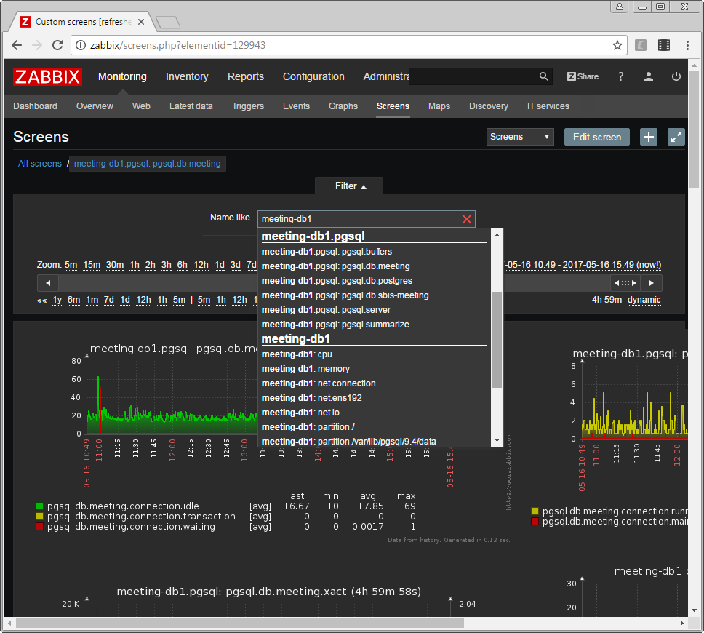Bookmark this page with the star icon
The height and width of the screenshot is (633, 704).
(x=617, y=45)
